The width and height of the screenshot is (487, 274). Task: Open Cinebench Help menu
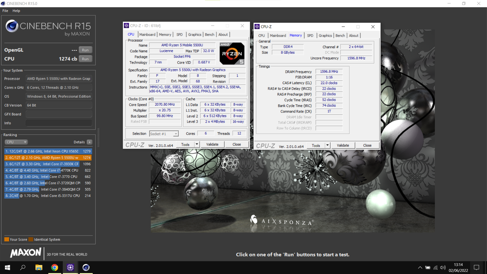(x=16, y=11)
